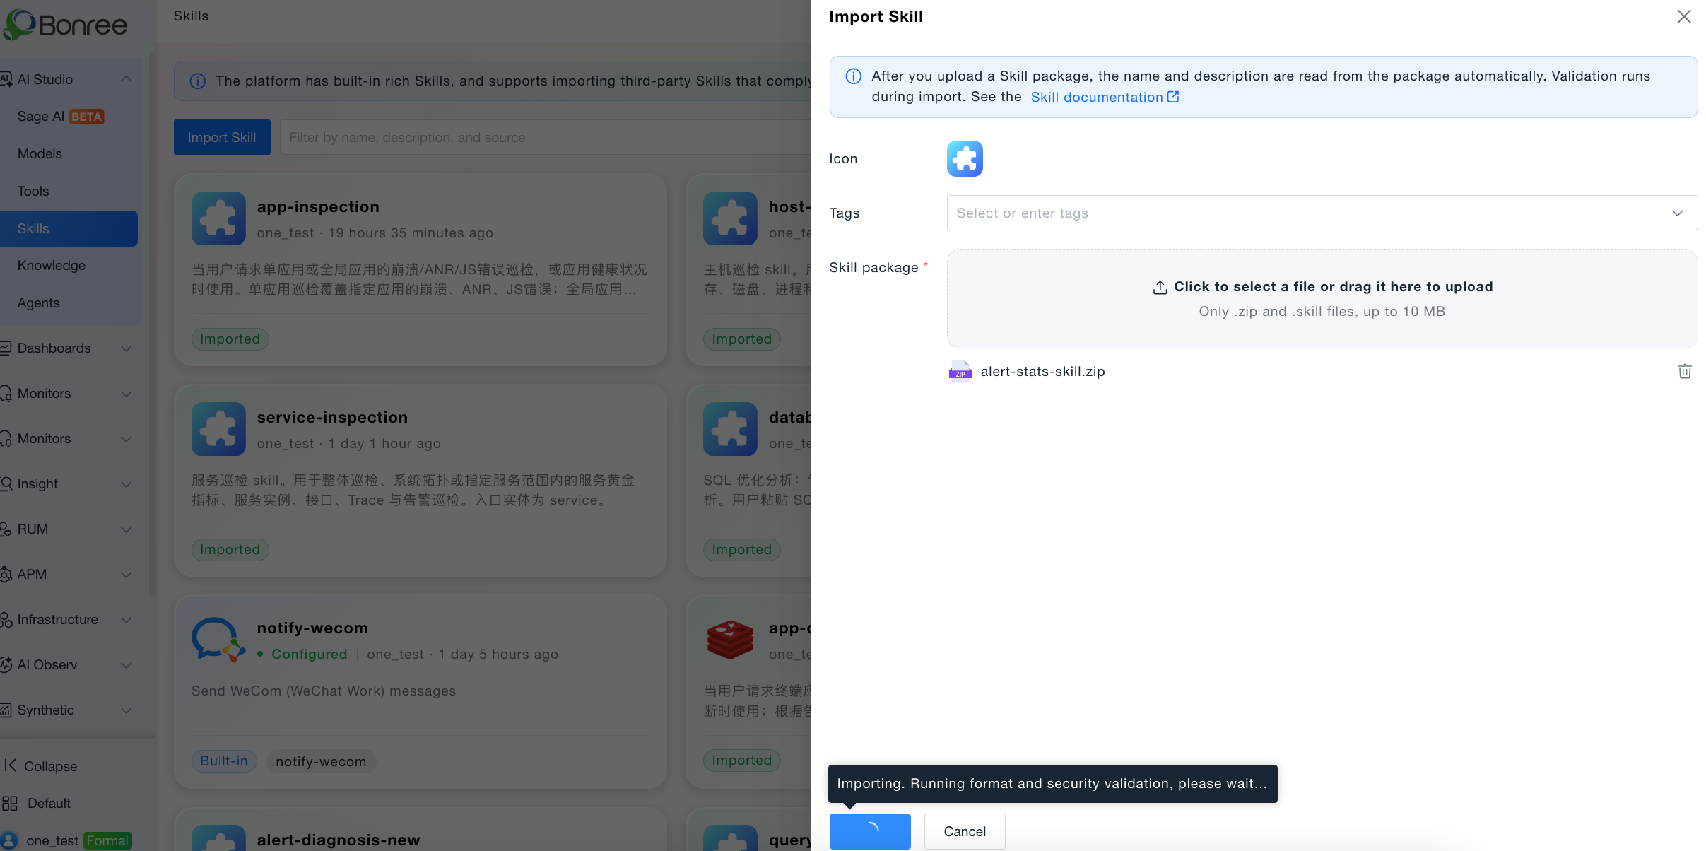Click the info icon in the import notice
The width and height of the screenshot is (1706, 851).
tap(853, 76)
